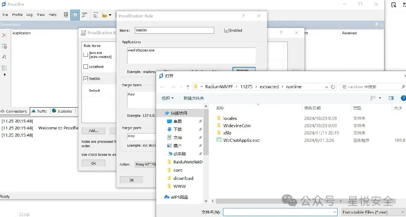Open the File menu in Proxifier
Image resolution: width=406 pixels, height=217 pixels.
[5, 15]
